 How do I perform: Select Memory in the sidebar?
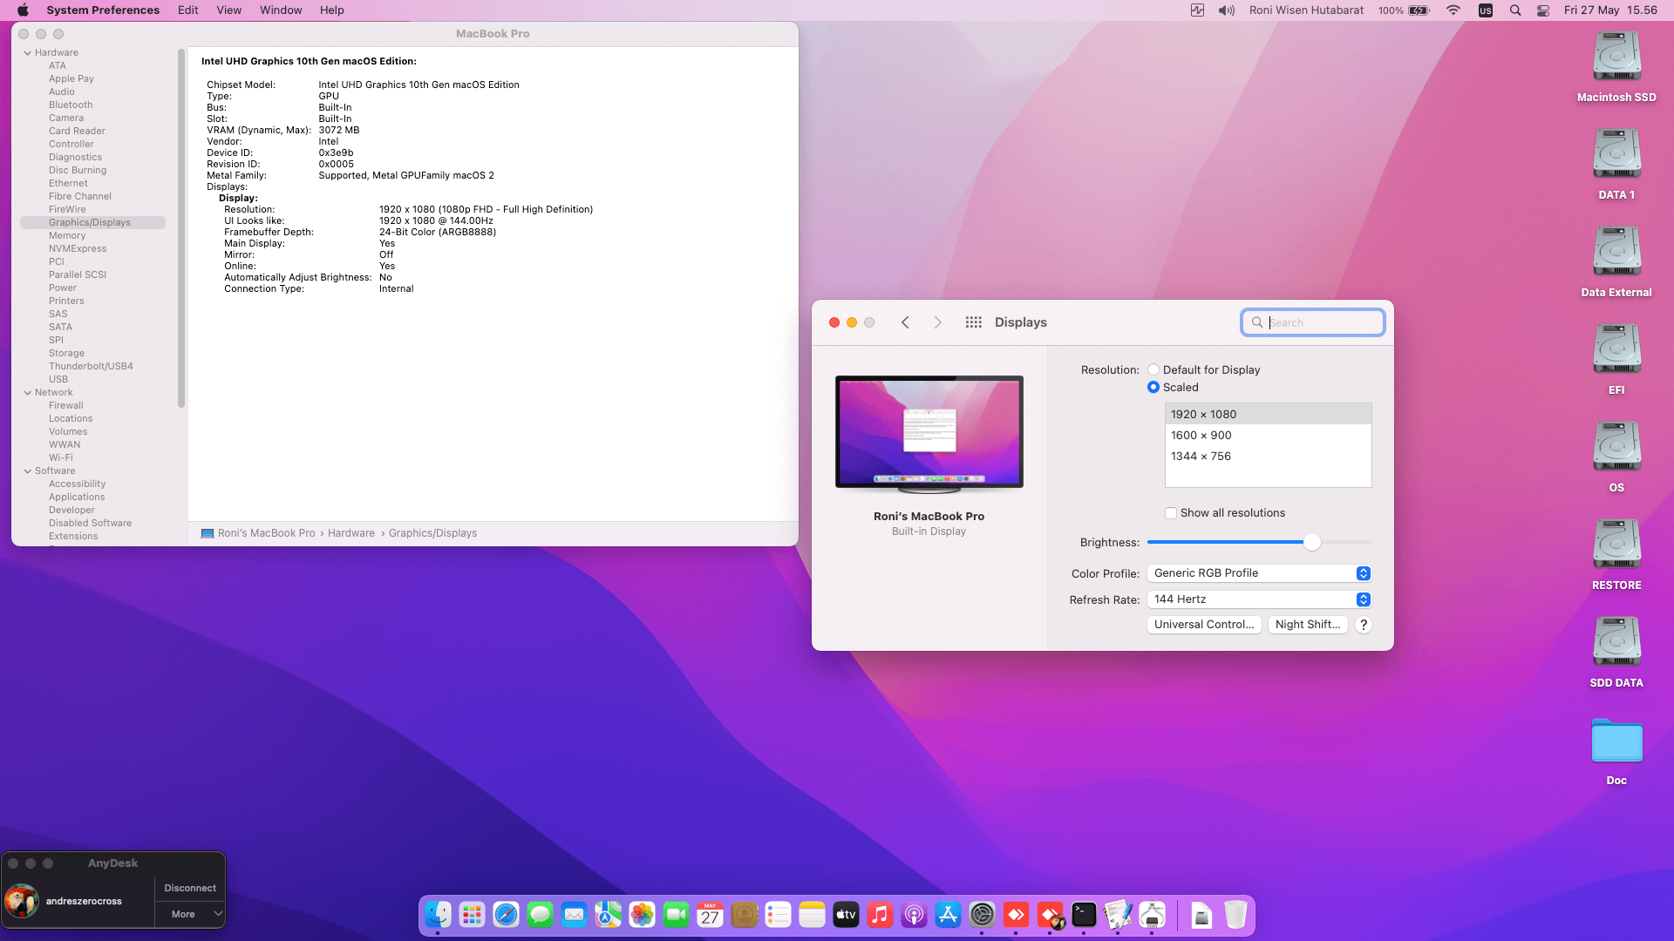(67, 236)
